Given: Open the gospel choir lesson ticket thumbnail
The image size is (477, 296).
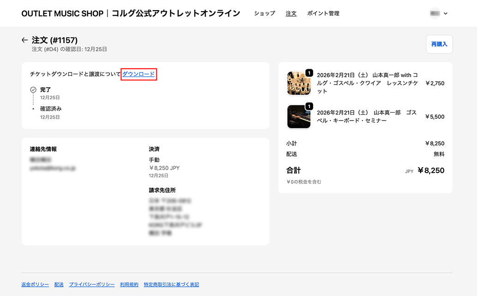Looking at the screenshot, I should pos(298,84).
